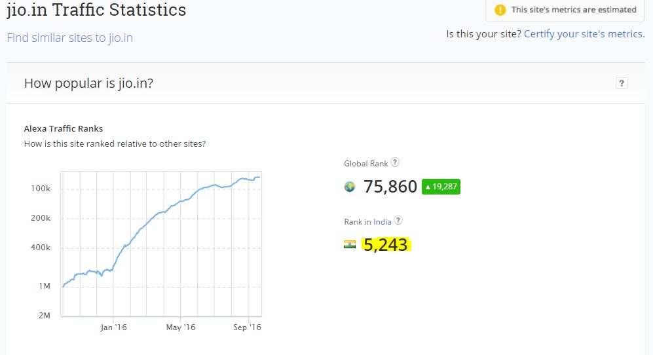The height and width of the screenshot is (355, 653).
Task: Click the traffic rank trend line chart
Action: 161,244
